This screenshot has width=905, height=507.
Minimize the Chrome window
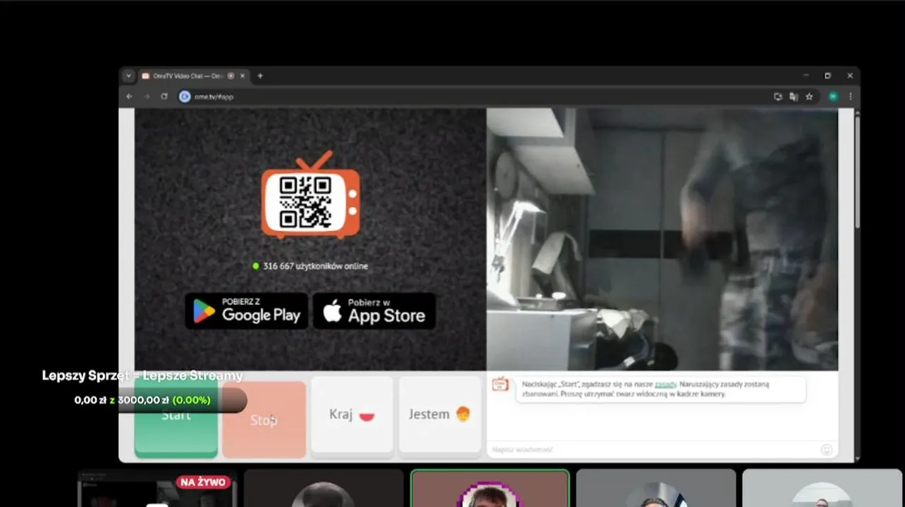pyautogui.click(x=806, y=75)
